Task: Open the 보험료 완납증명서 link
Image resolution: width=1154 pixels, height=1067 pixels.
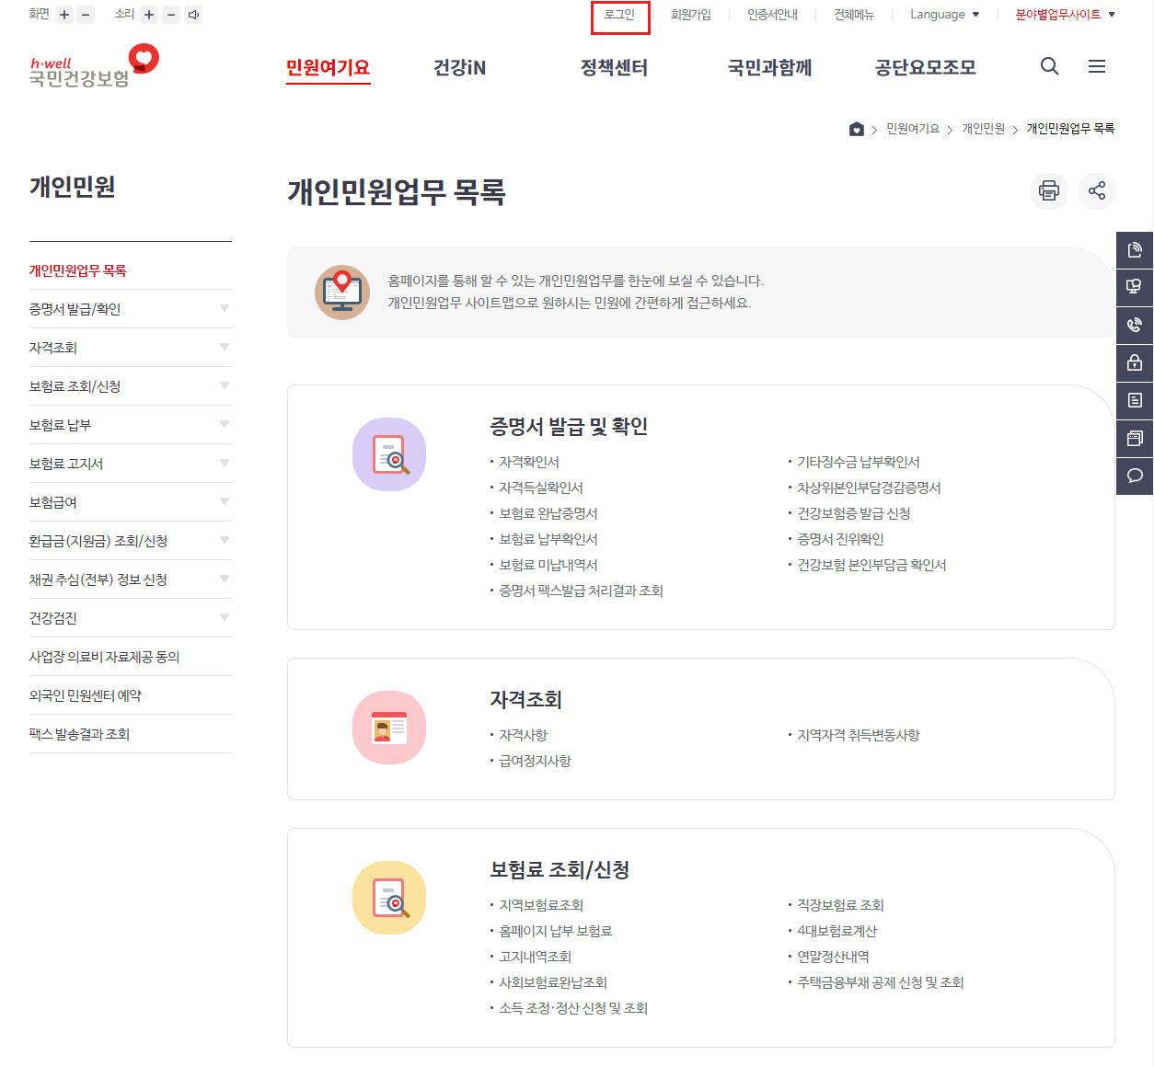Action: coord(548,513)
